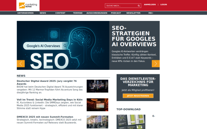Click the Jetzt Registrieren button
Image resolution: width=207 pixels, height=129 pixels.
138,96
